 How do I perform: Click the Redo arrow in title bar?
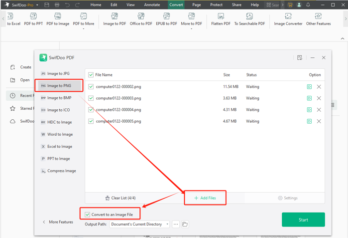[x=77, y=4]
